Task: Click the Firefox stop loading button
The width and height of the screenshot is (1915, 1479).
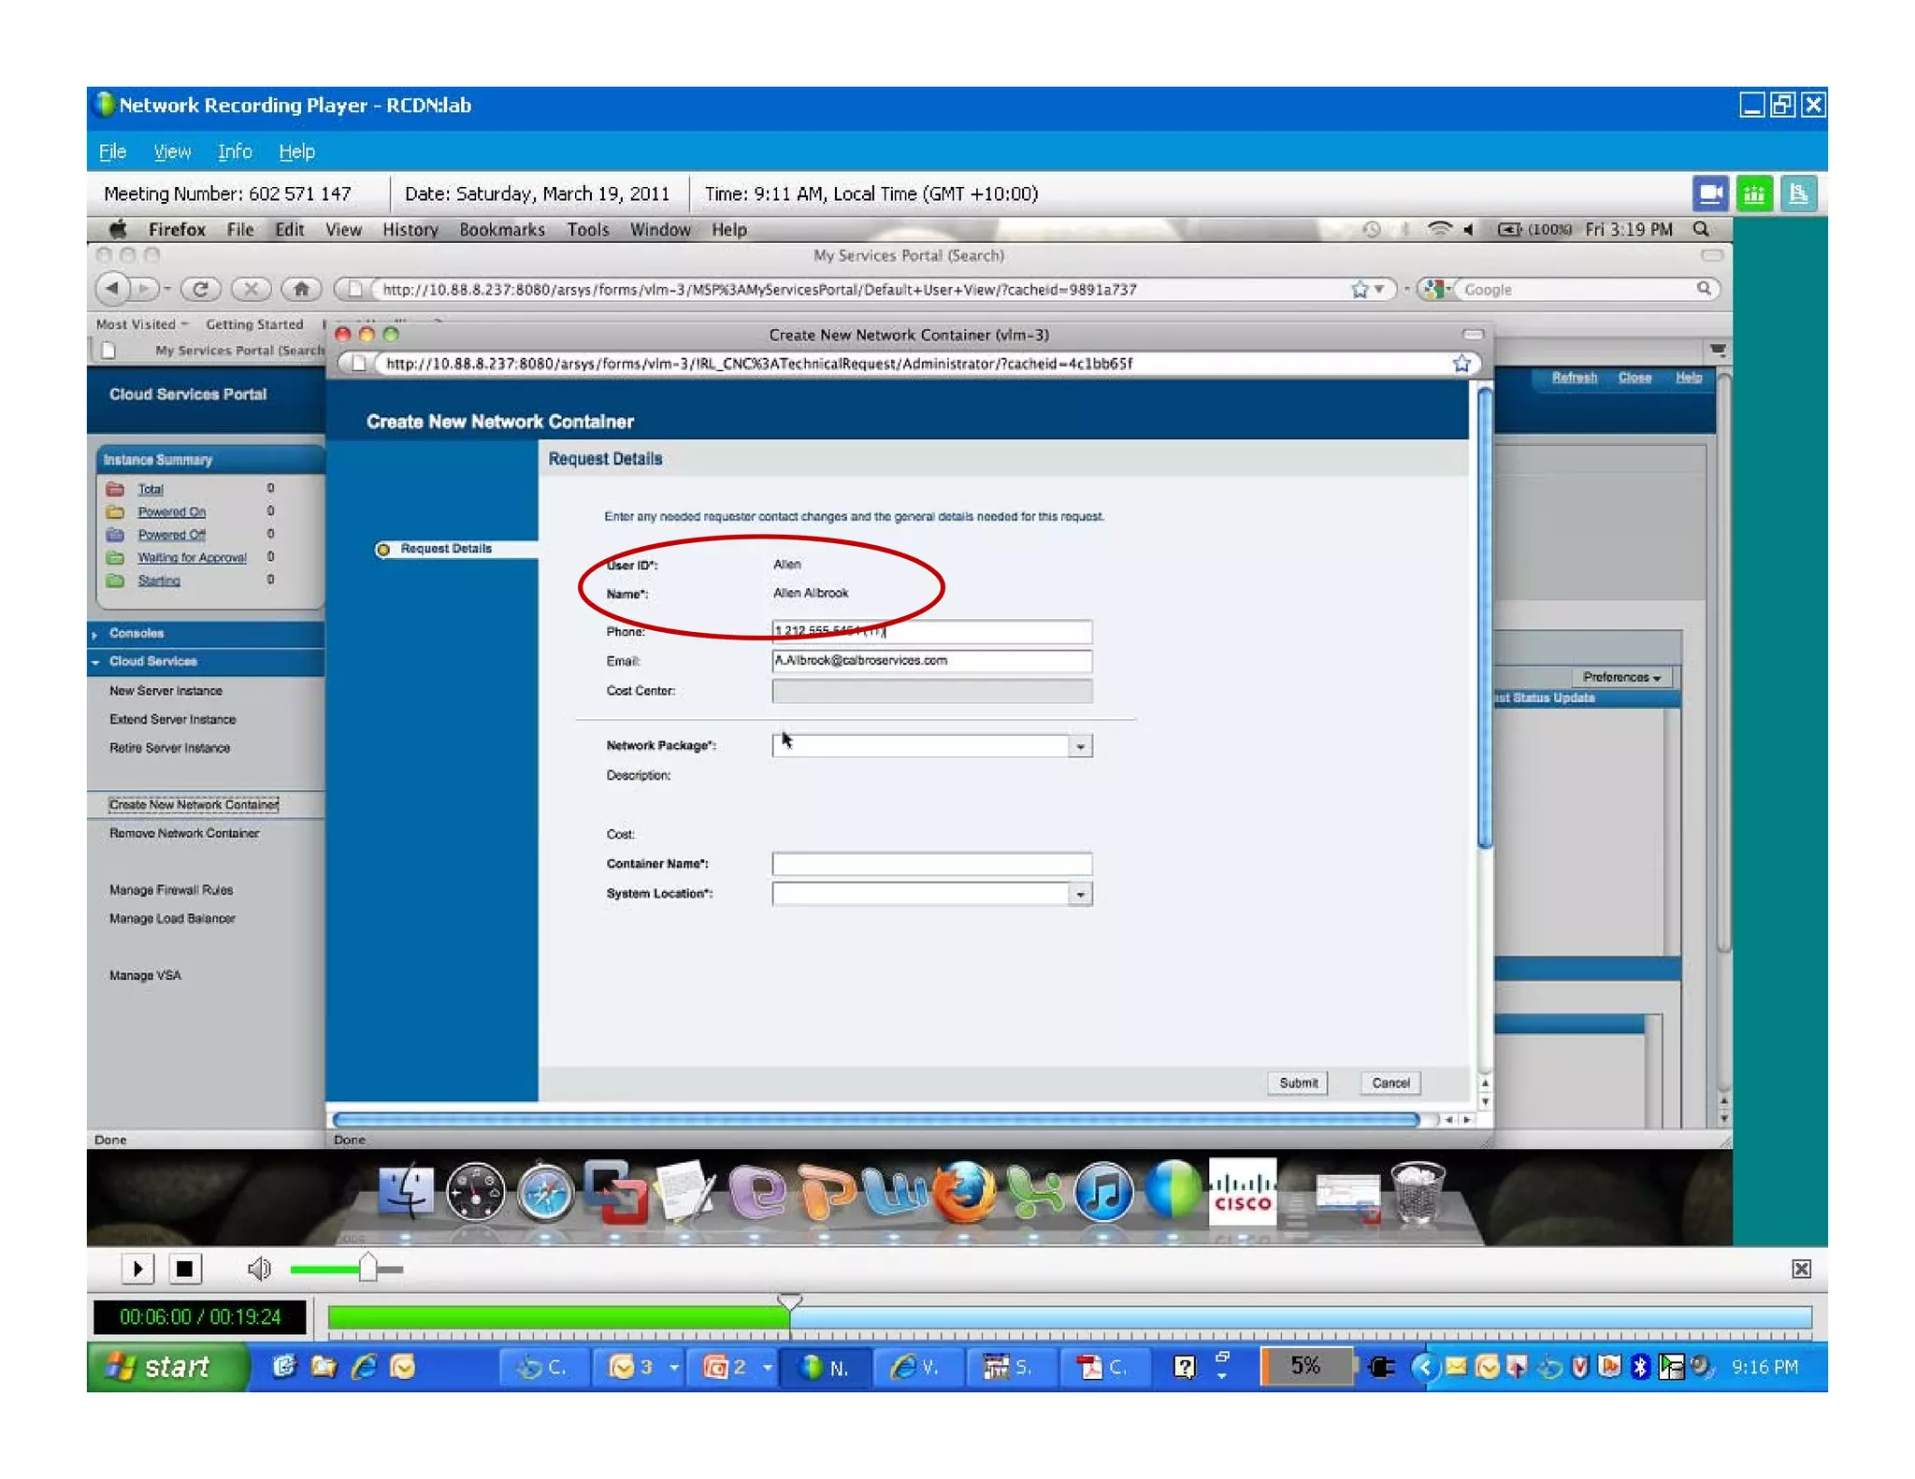Action: tap(251, 289)
